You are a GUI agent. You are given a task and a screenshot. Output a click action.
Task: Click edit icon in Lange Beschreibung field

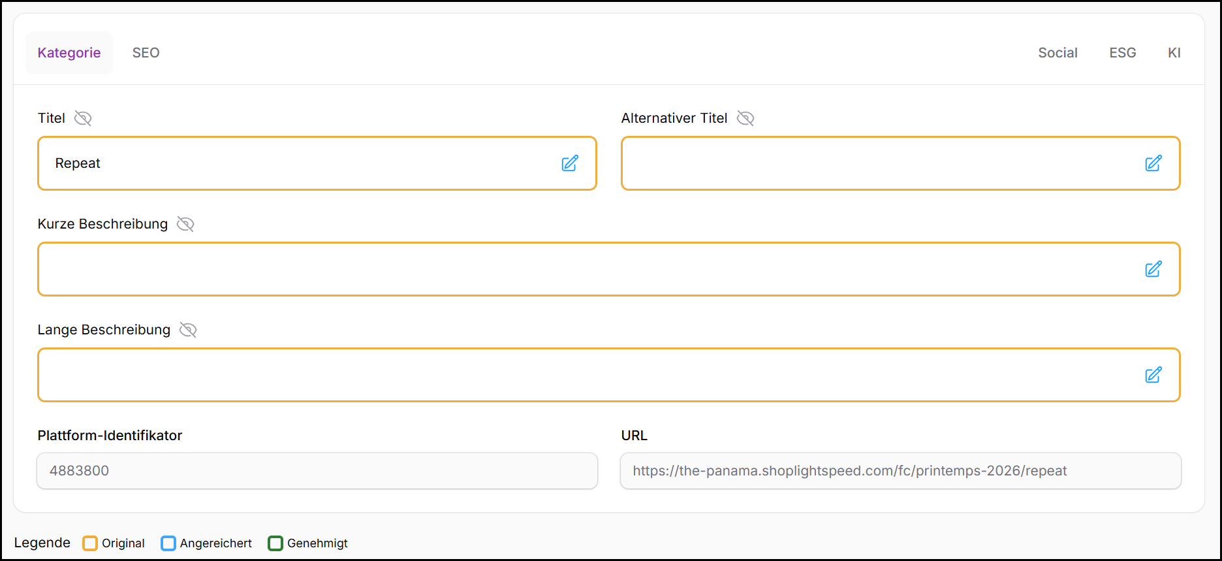[x=1153, y=375]
